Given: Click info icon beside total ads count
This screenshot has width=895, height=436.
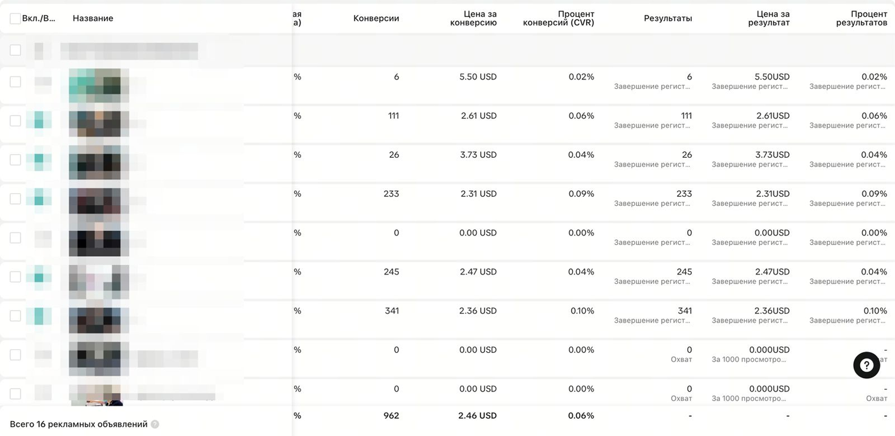Looking at the screenshot, I should click(155, 424).
